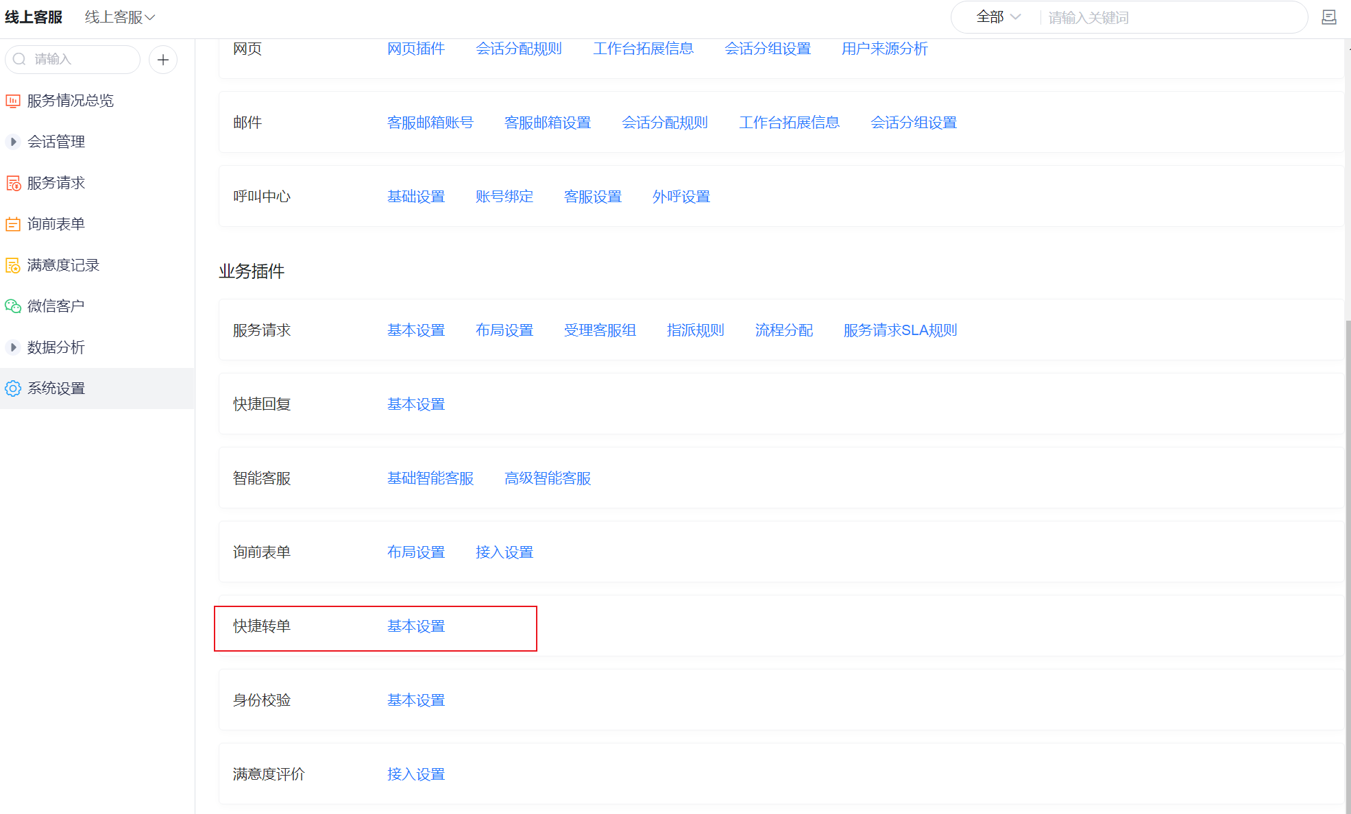
Task: Open 高级智能客服 link
Action: click(x=547, y=478)
